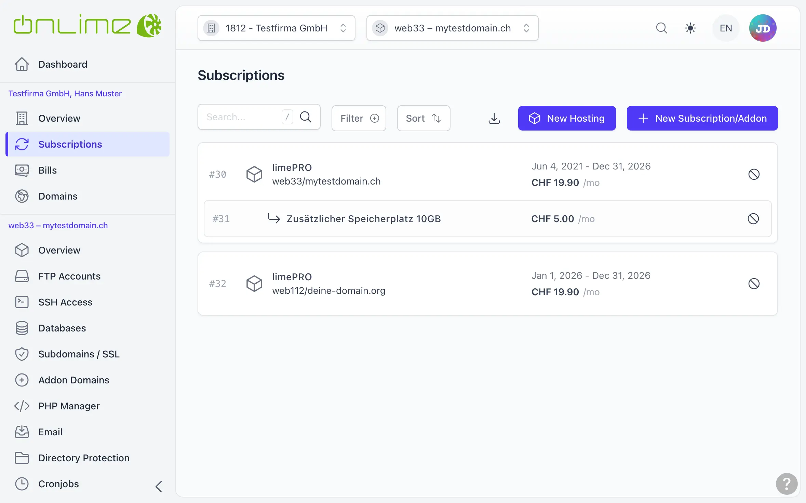Cancel subscription #32 via ban icon
The height and width of the screenshot is (503, 806).
point(754,284)
